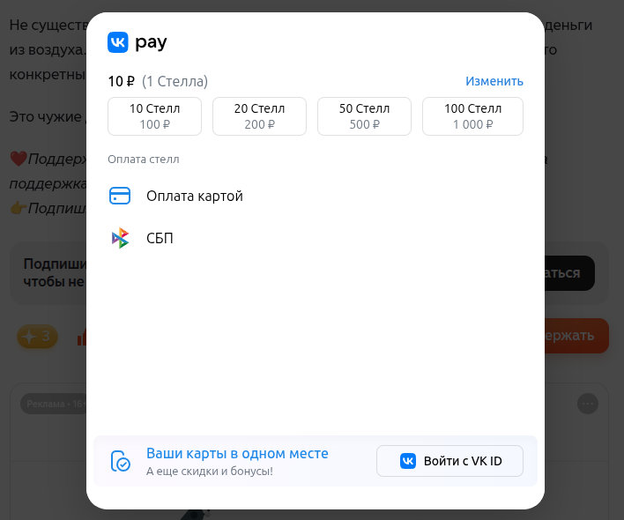Image resolution: width=624 pixels, height=520 pixels.
Task: Click the SBP colorful logo icon
Action: pyautogui.click(x=120, y=238)
